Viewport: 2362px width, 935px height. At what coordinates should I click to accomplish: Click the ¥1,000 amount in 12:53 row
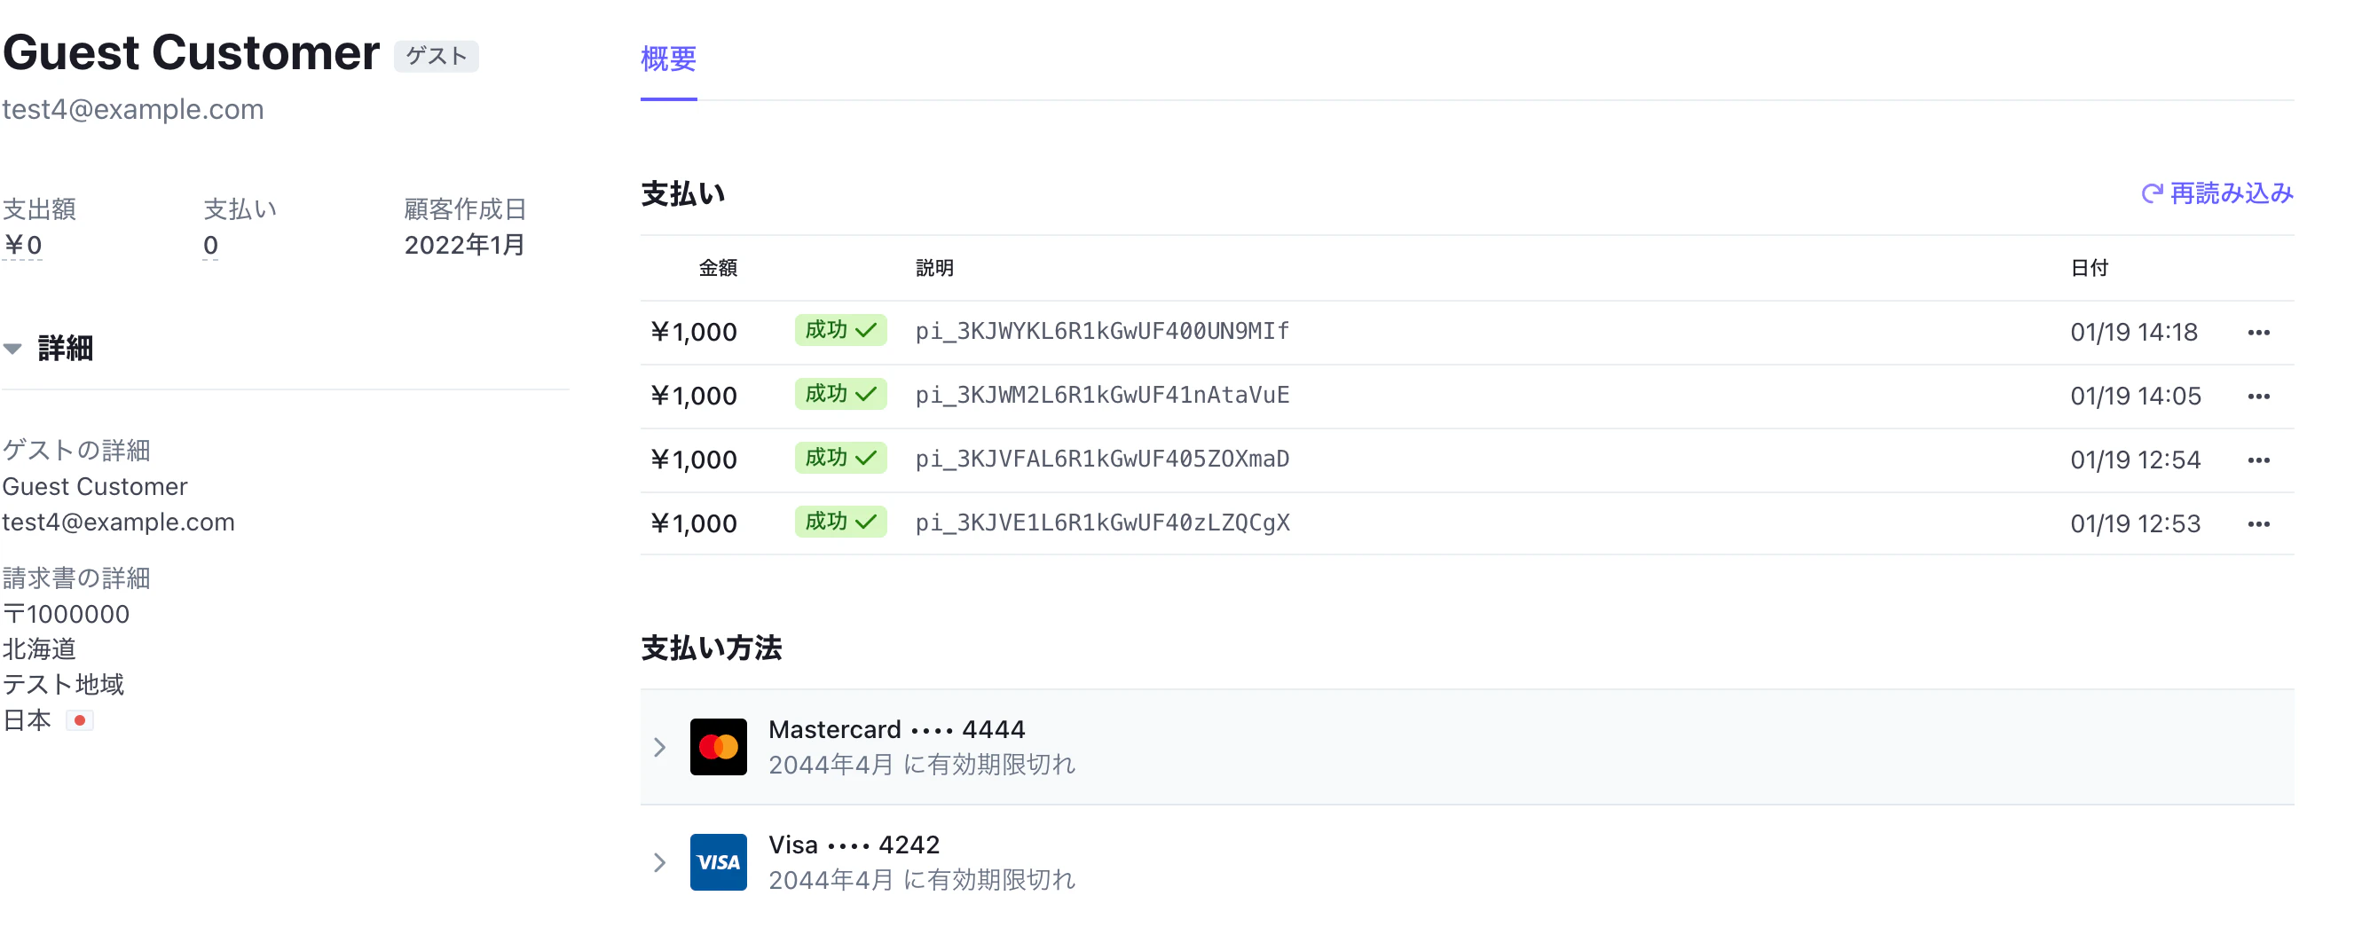click(693, 523)
